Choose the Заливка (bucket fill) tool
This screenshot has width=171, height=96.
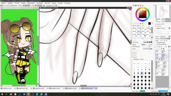tap(135, 35)
